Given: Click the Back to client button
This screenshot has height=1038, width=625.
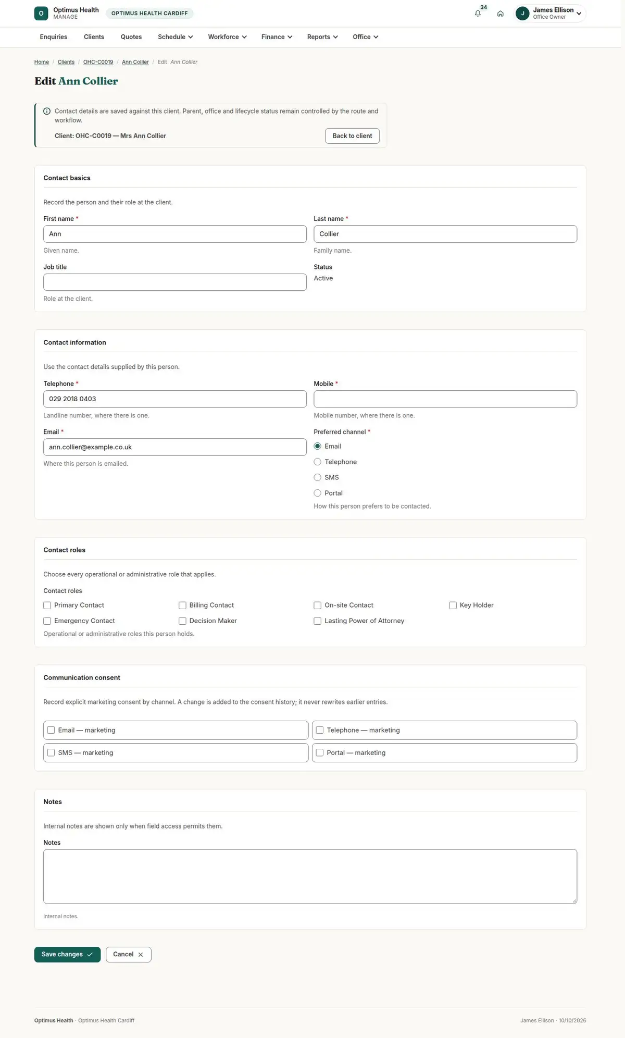Looking at the screenshot, I should coord(352,135).
